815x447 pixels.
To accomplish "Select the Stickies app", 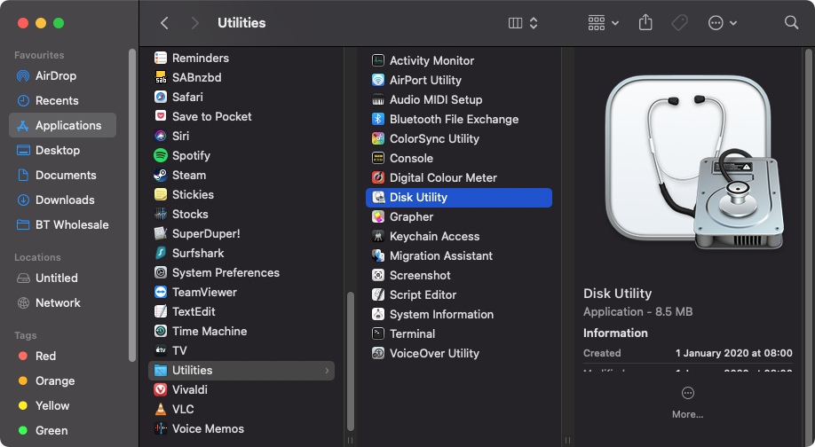I will click(x=241, y=194).
